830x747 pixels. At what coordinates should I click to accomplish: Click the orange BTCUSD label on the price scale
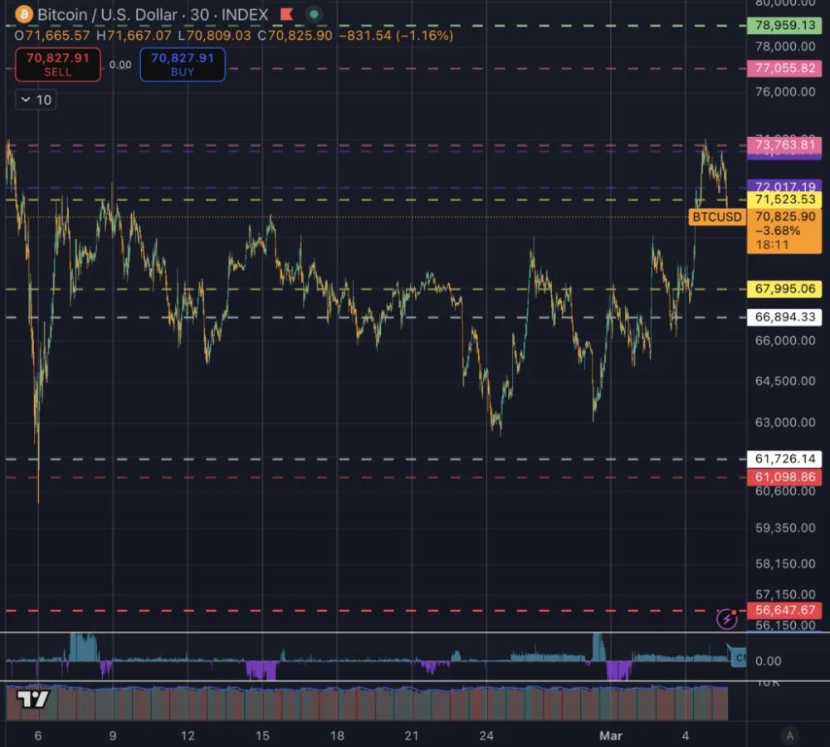717,217
